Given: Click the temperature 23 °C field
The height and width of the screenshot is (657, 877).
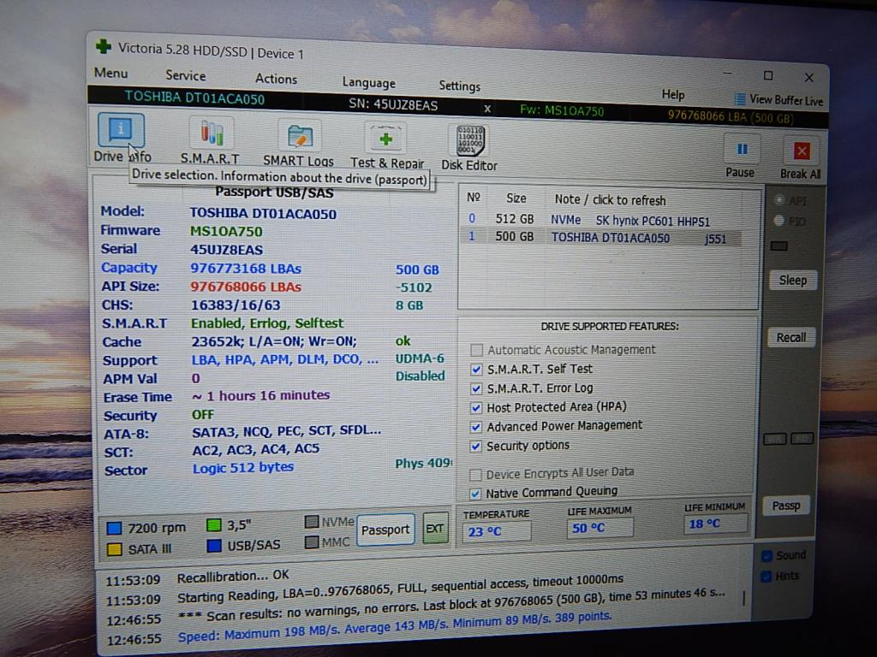Looking at the screenshot, I should click(x=497, y=531).
